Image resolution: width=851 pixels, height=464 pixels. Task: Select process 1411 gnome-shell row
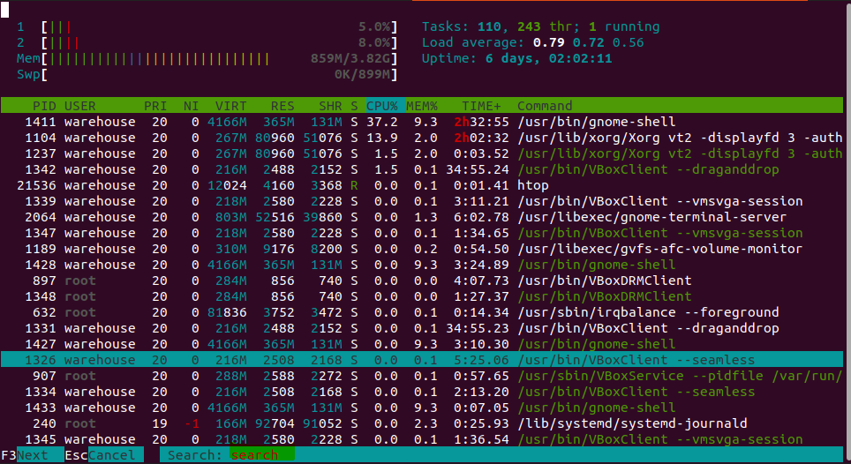(x=422, y=122)
